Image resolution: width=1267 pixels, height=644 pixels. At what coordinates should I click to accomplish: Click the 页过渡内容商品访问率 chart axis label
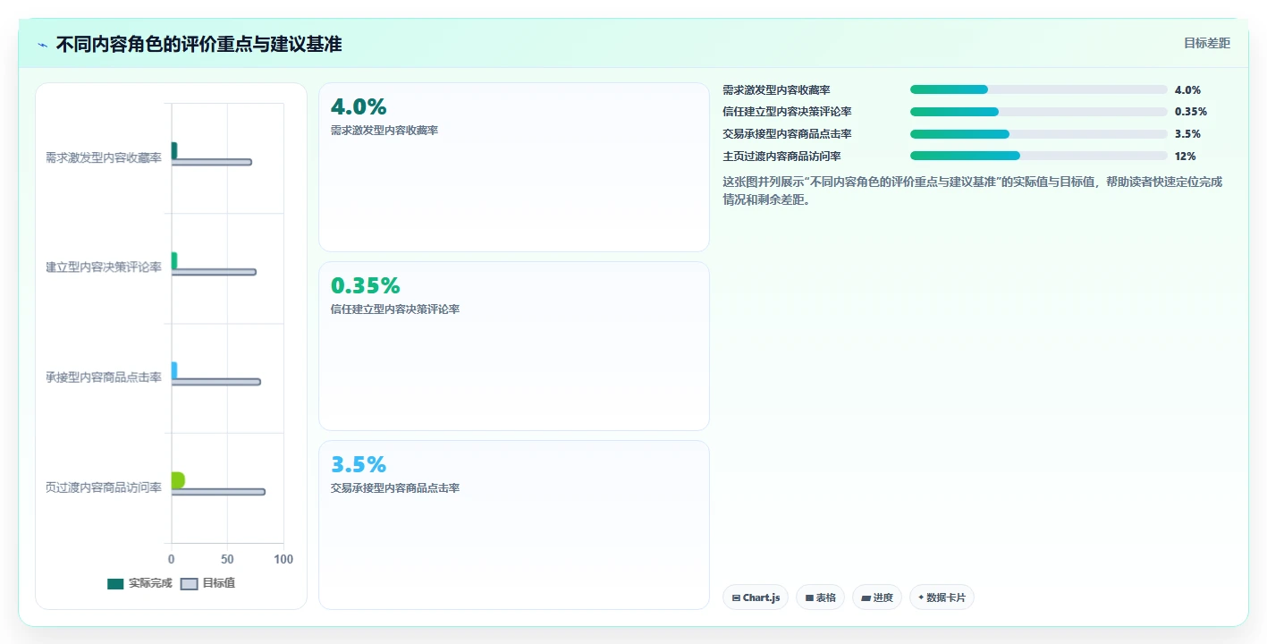(104, 487)
